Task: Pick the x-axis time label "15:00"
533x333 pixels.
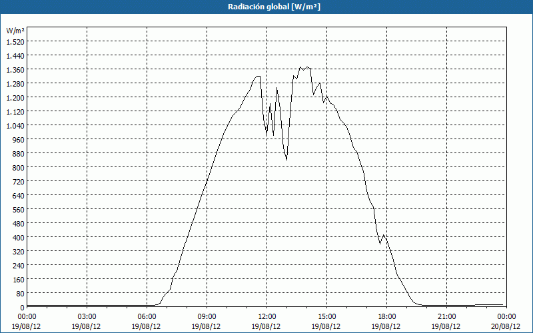Action: pyautogui.click(x=326, y=317)
